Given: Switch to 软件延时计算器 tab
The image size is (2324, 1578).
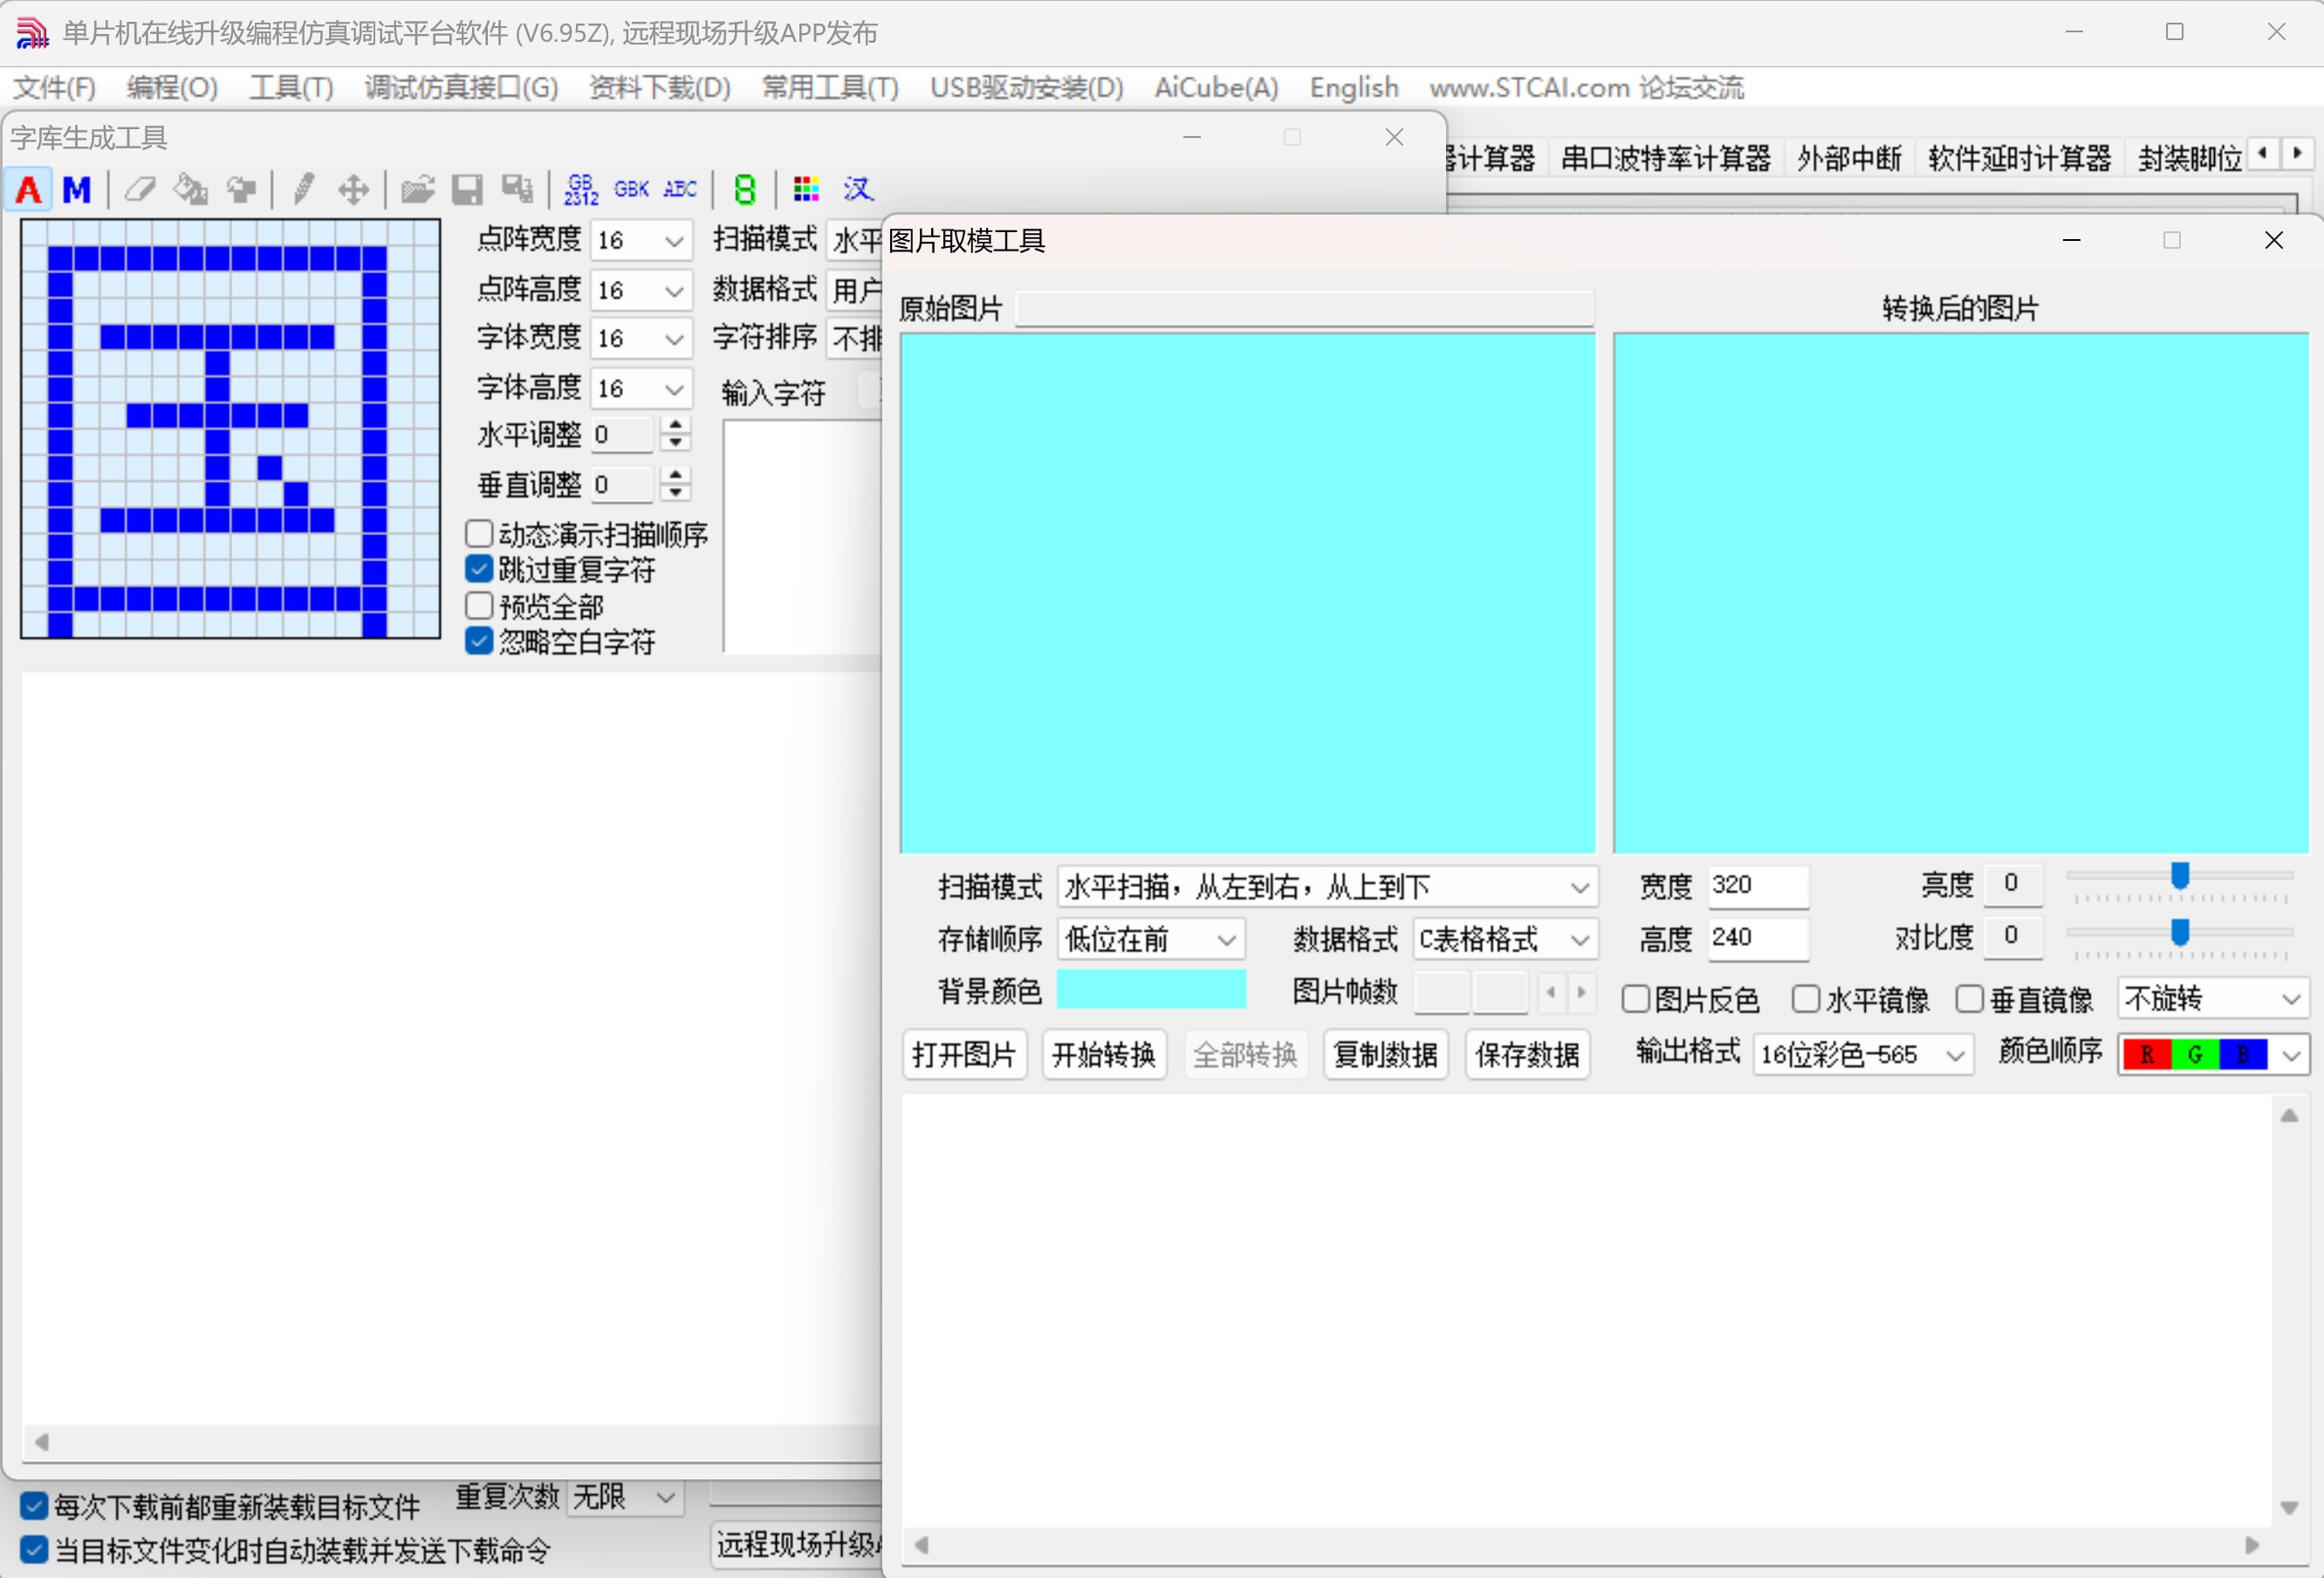Looking at the screenshot, I should 2019,158.
